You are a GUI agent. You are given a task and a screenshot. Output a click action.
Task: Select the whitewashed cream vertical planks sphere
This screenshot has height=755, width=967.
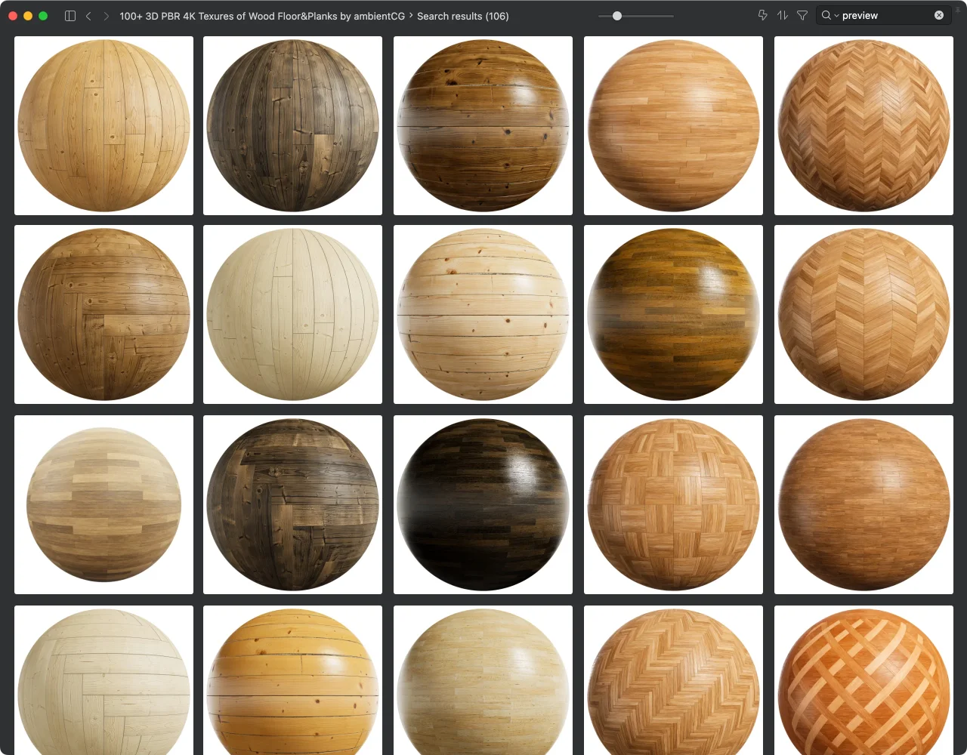[x=292, y=314]
